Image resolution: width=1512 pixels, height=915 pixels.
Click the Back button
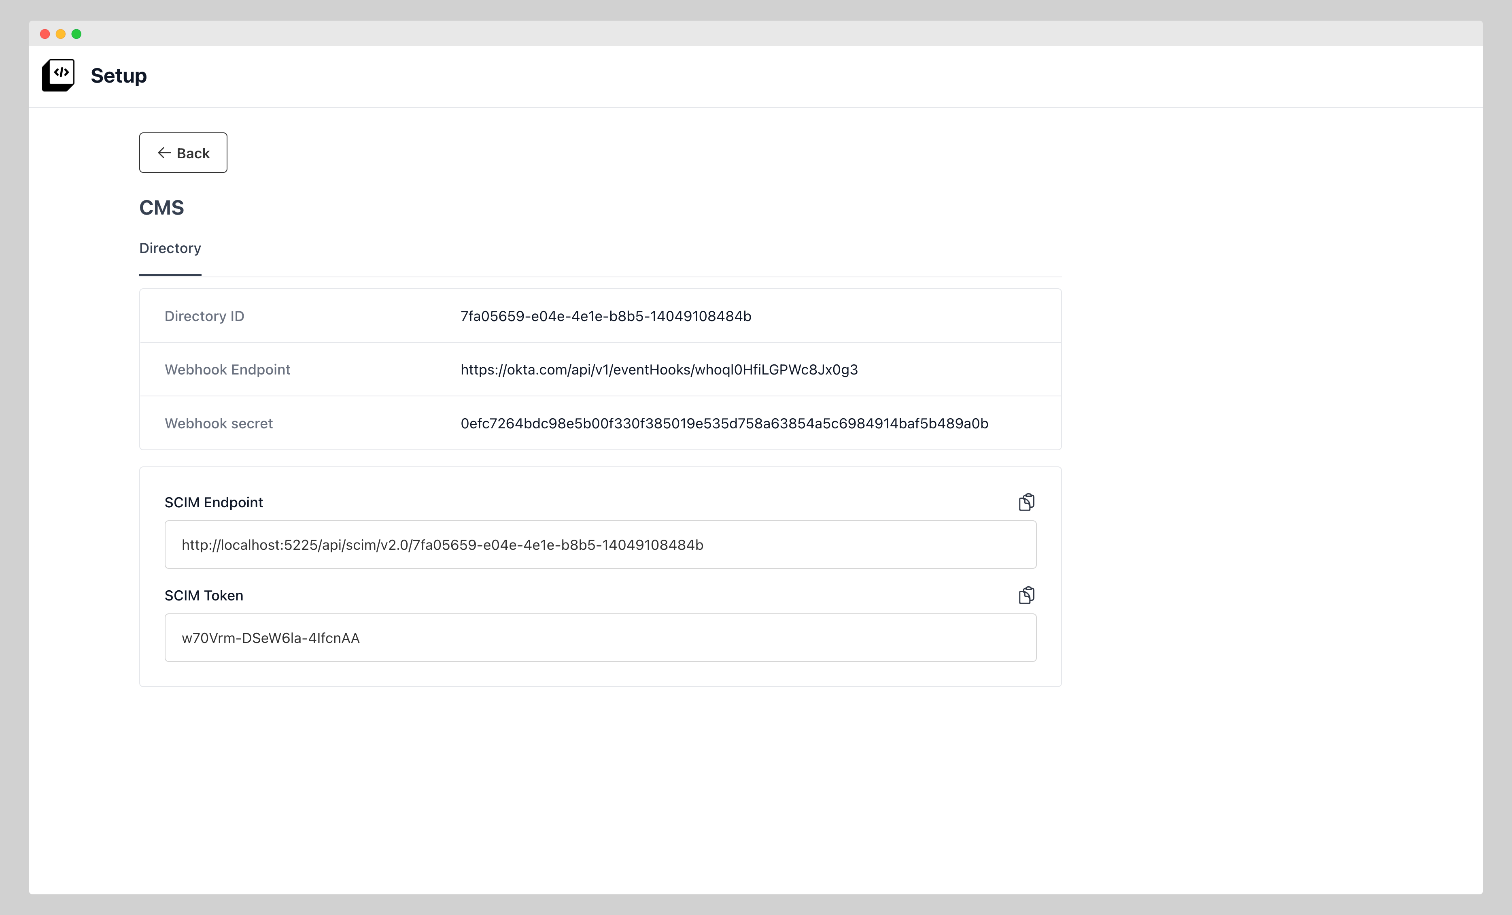pyautogui.click(x=183, y=153)
